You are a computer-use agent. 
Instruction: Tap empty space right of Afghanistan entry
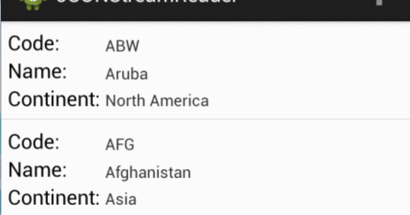pyautogui.click(x=301, y=173)
